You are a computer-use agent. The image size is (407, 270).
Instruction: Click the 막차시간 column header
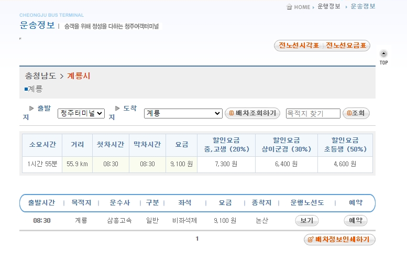147,145
